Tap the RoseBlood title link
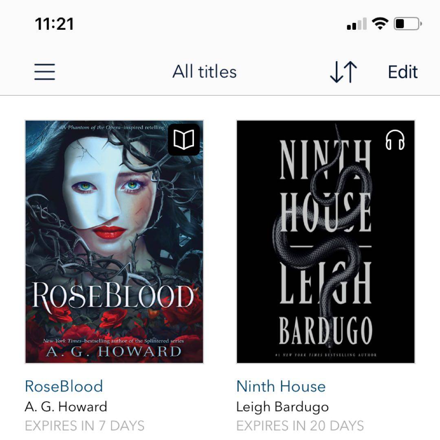Screen dimensions: 440x440 (64, 386)
